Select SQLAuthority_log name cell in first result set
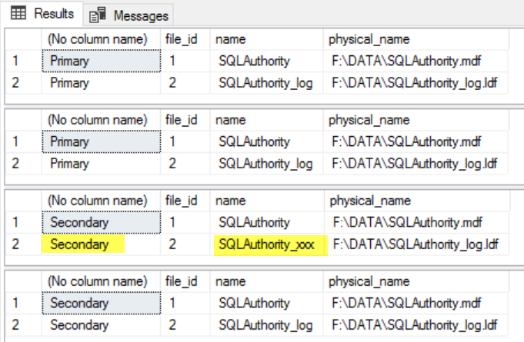This screenshot has height=342, width=524. pyautogui.click(x=267, y=83)
